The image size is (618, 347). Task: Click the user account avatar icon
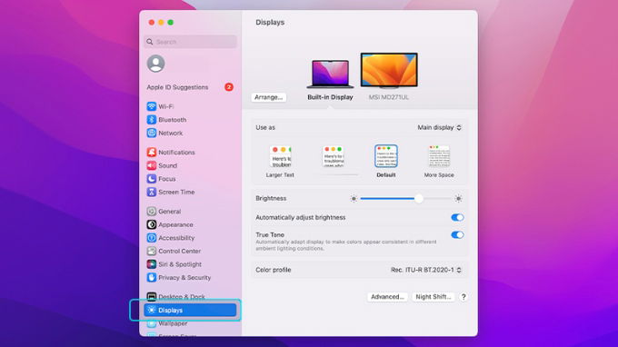[x=155, y=64]
